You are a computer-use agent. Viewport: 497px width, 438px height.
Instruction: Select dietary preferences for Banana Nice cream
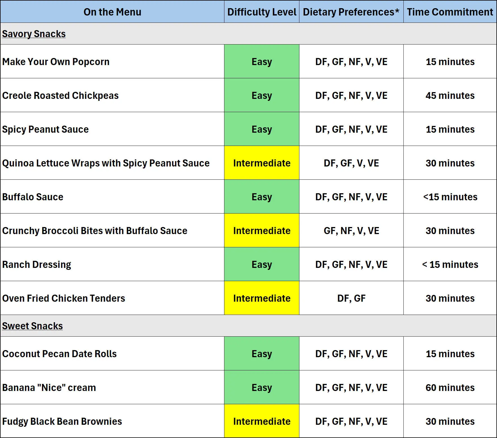click(x=351, y=387)
